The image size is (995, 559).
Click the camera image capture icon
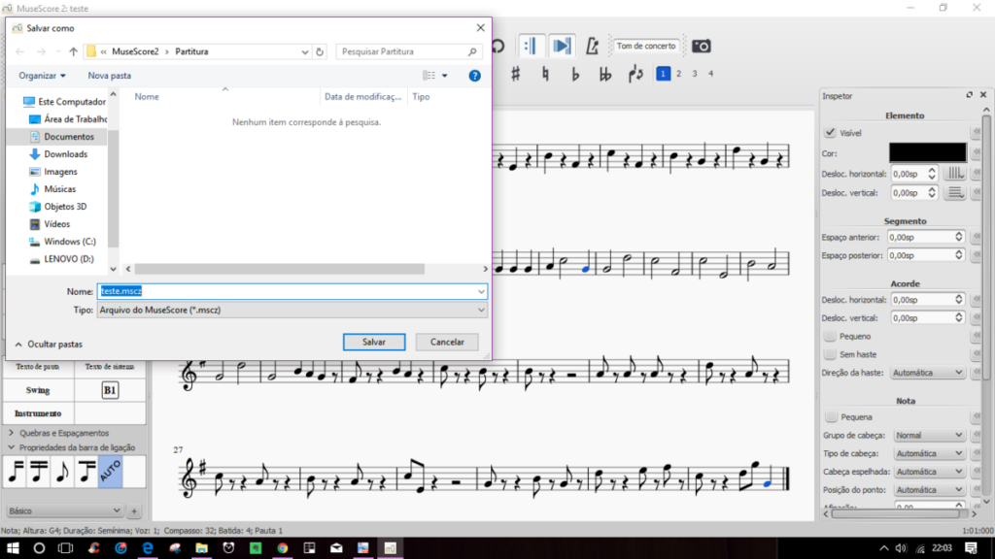pyautogui.click(x=701, y=46)
